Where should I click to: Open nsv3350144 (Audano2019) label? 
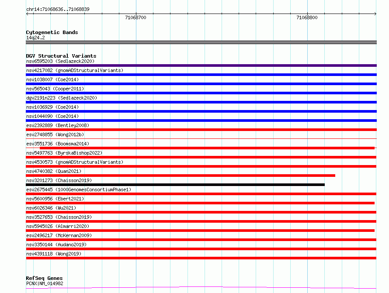click(x=56, y=245)
